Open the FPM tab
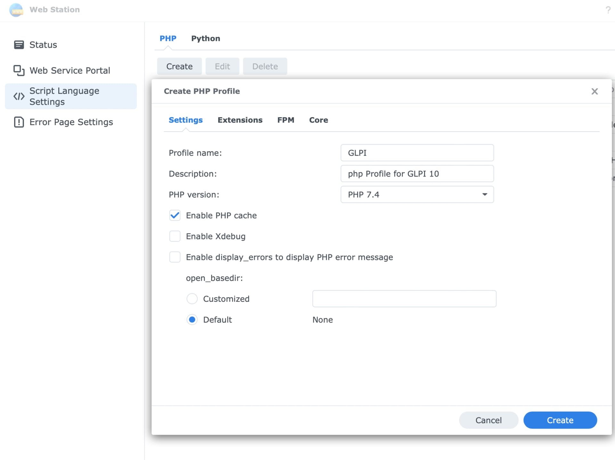615x460 pixels. 286,120
